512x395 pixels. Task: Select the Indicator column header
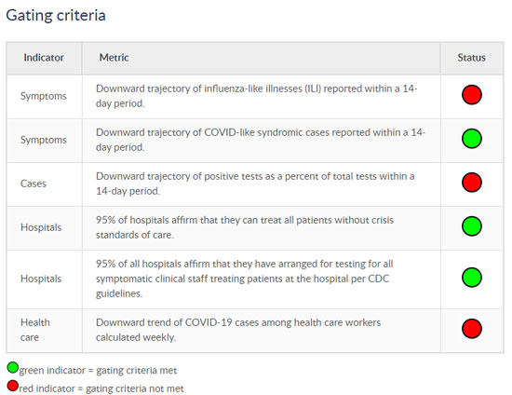pos(44,58)
